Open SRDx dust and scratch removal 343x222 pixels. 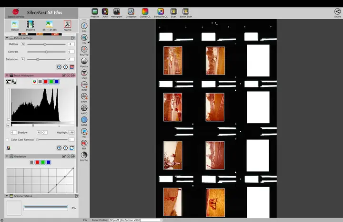pyautogui.click(x=84, y=97)
